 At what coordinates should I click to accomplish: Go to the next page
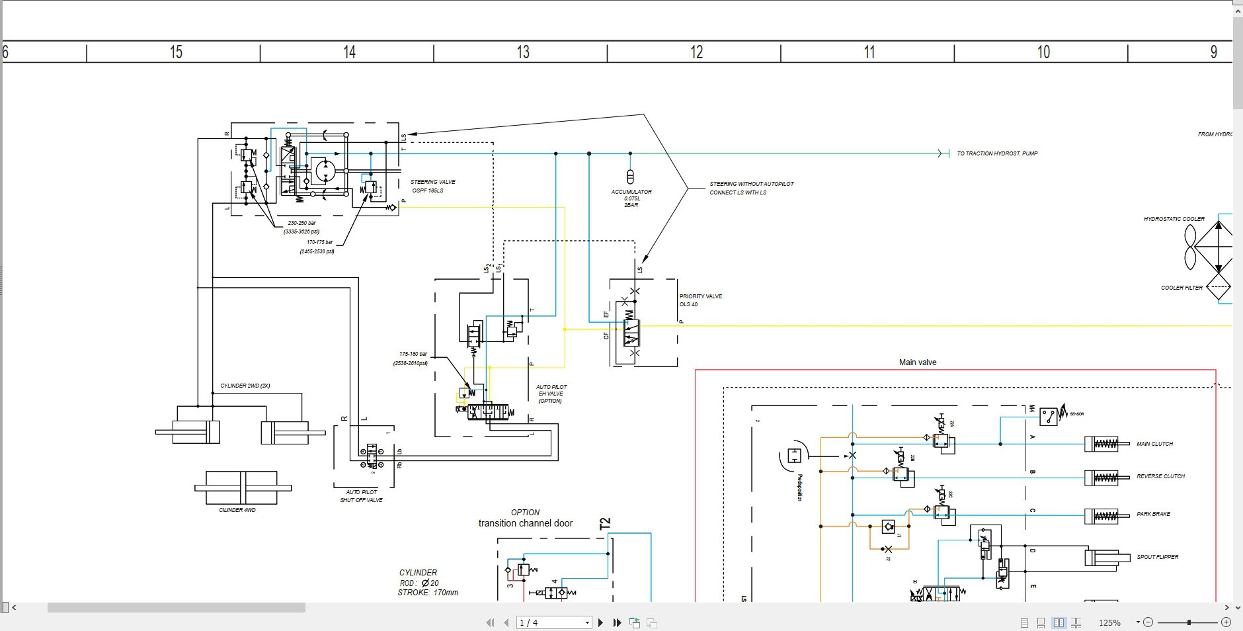point(600,622)
